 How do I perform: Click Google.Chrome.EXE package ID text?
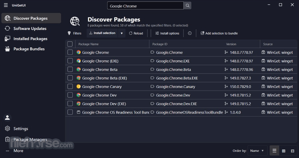[173, 61]
